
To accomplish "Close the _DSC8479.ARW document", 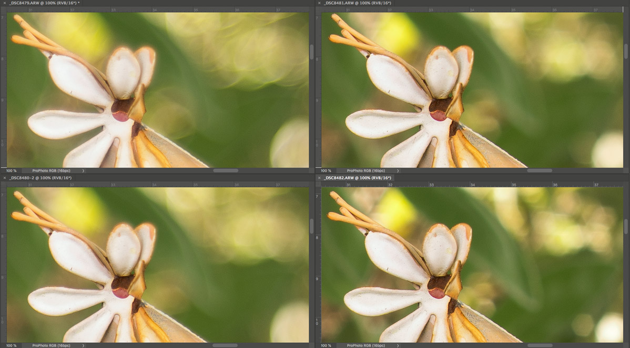I will coord(4,3).
